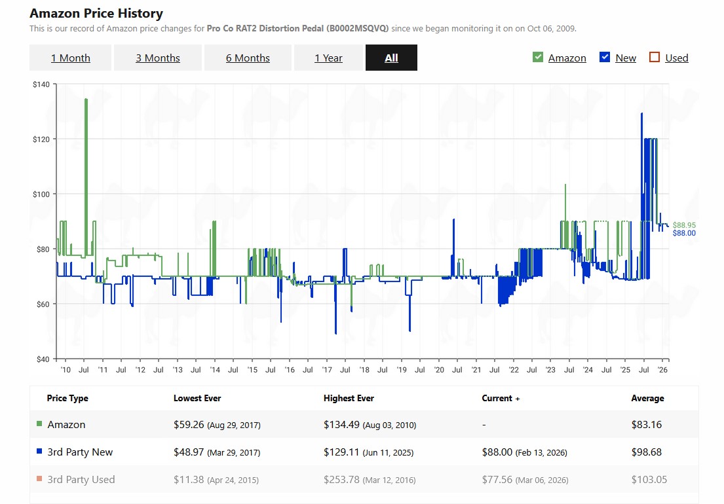Click the blue 3rd Party New color square
Viewport: 724px width, 504px height.
(x=39, y=452)
